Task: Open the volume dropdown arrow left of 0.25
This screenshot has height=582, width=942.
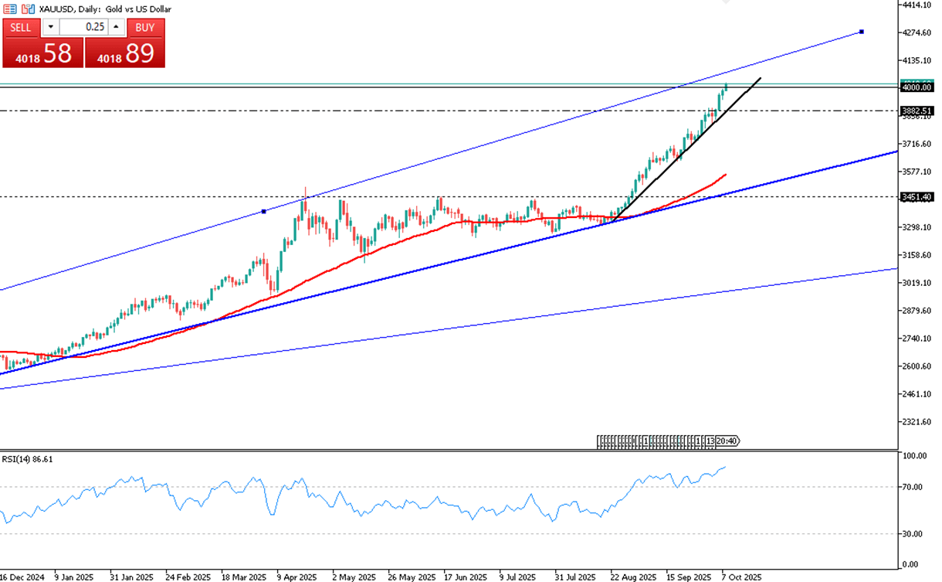Action: 50,27
